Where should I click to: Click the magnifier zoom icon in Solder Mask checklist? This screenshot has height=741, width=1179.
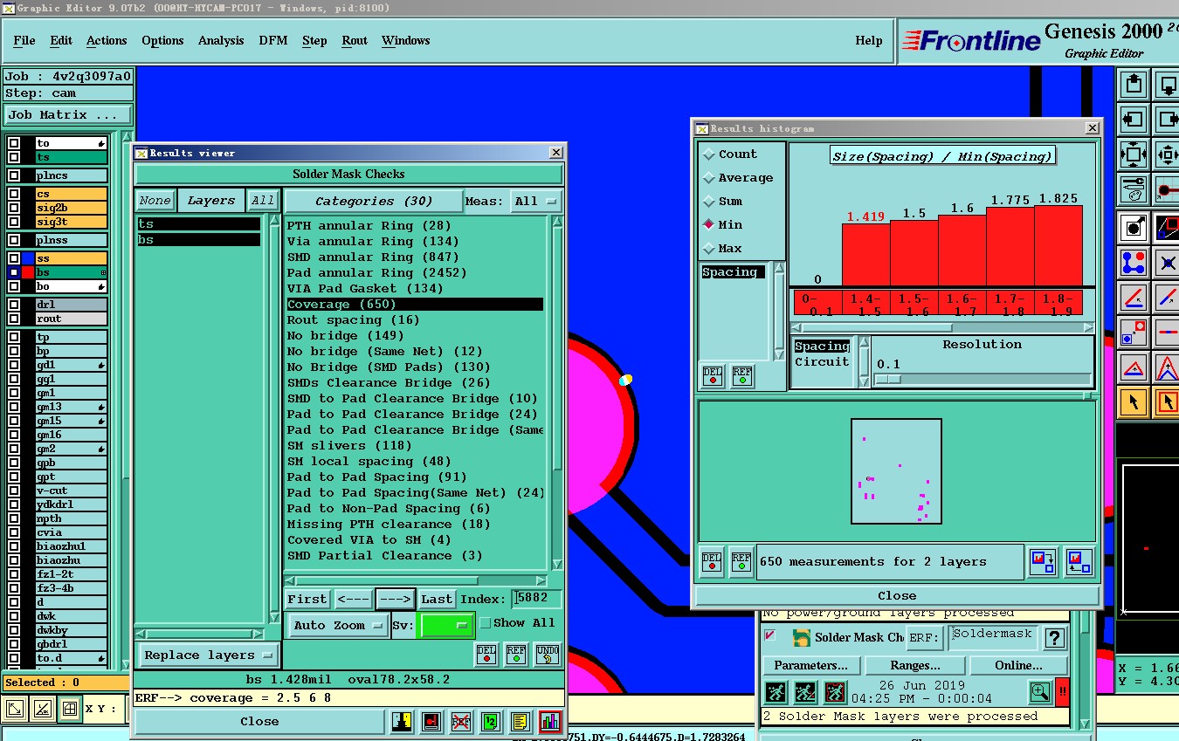tap(1040, 692)
